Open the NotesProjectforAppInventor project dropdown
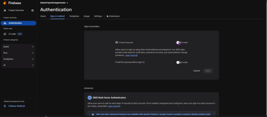267x117 pixels. pyautogui.click(x=54, y=3)
